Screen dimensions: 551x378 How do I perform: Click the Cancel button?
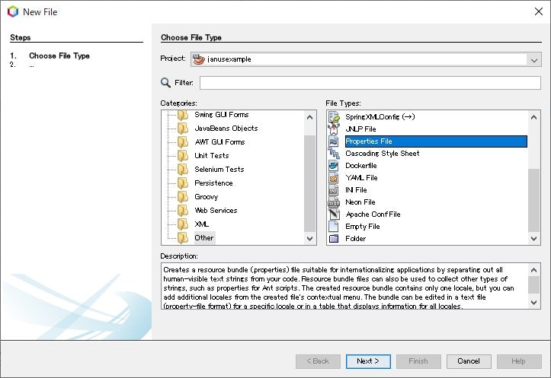[469, 361]
